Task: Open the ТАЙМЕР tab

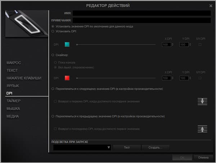Action: pyautogui.click(x=14, y=101)
